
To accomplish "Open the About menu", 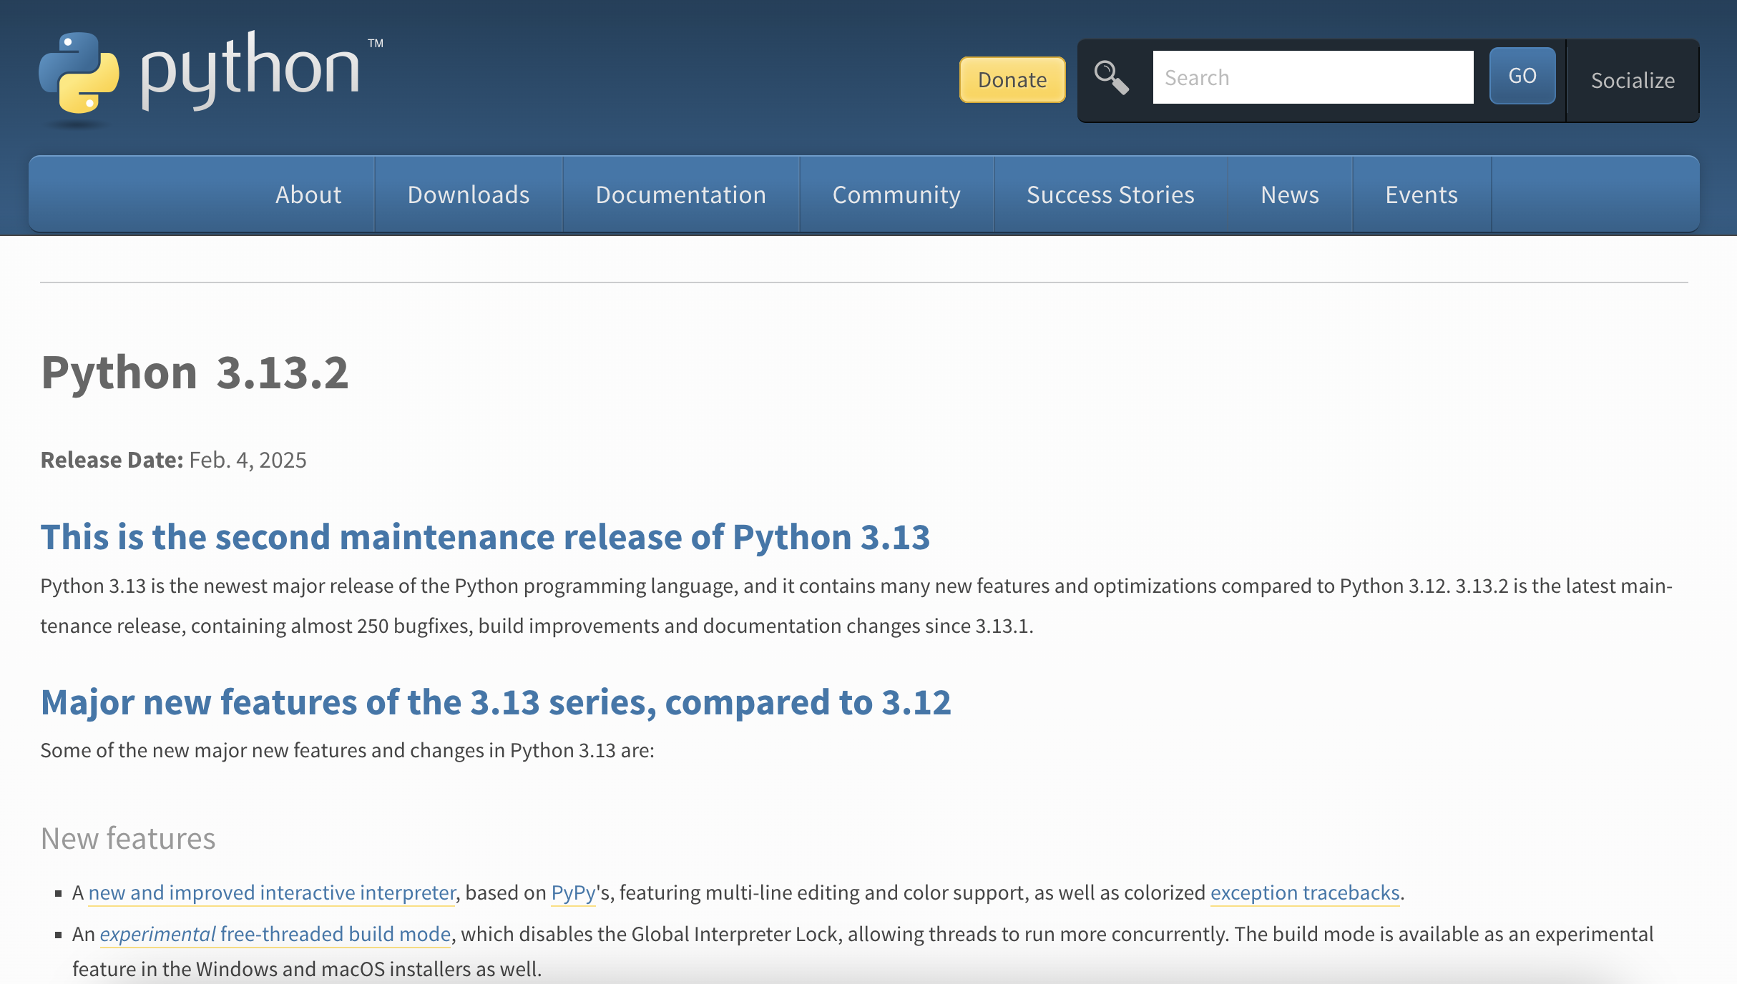I will pos(308,195).
